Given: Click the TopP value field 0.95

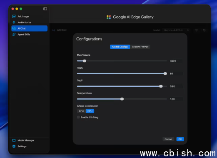Looking at the screenshot, I should coord(176,86).
